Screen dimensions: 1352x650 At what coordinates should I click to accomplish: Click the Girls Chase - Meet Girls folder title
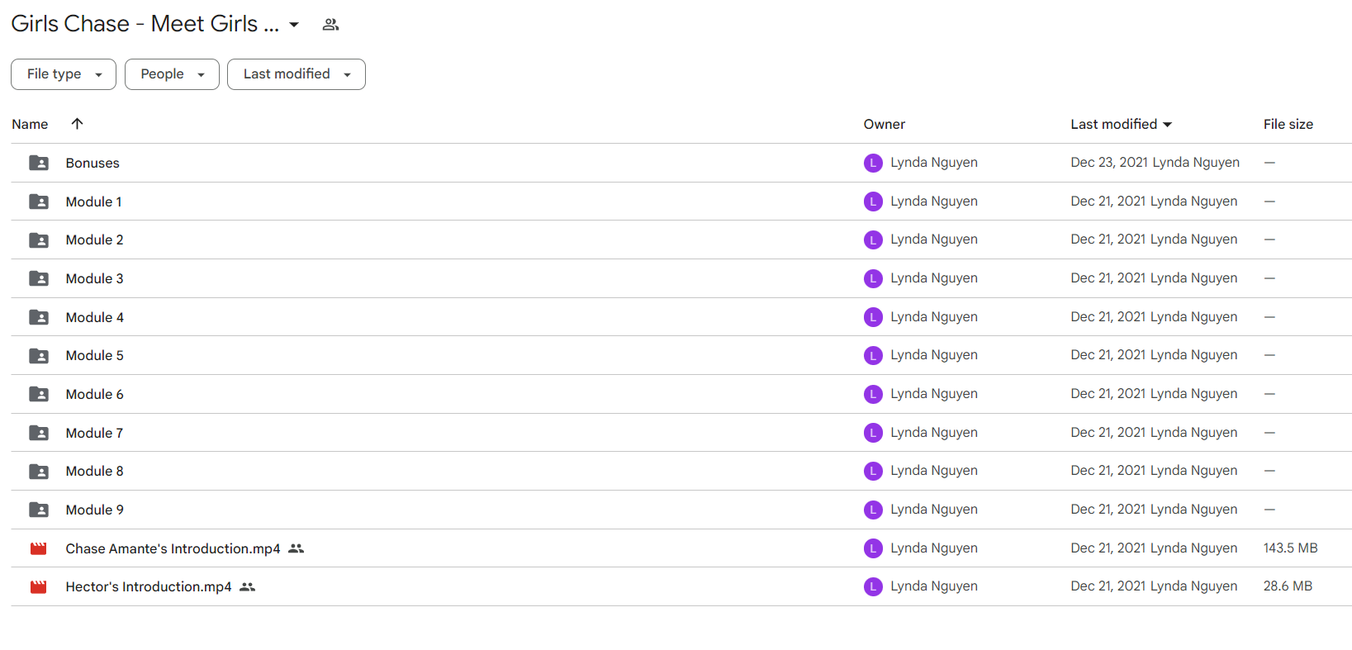145,24
